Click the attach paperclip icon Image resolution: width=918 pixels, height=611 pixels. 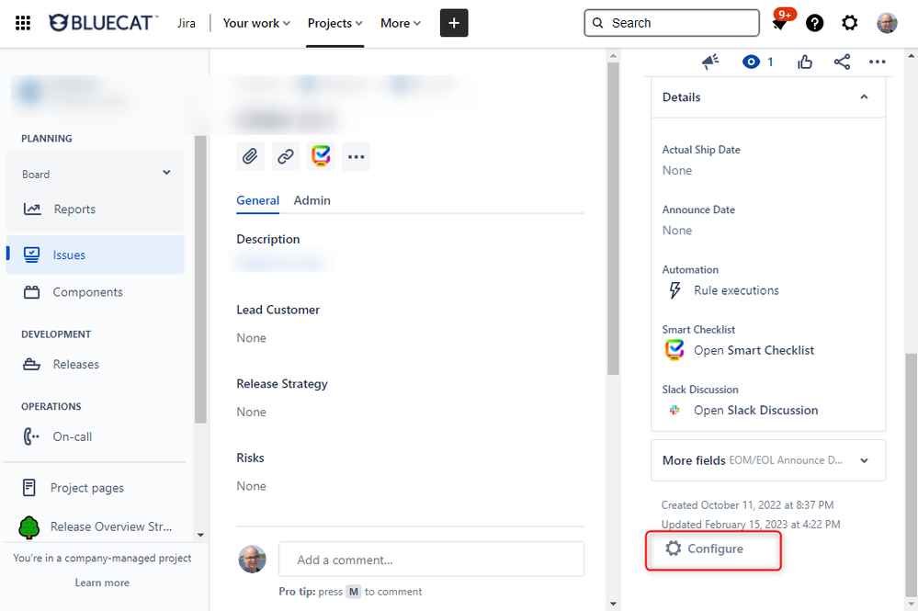point(250,156)
